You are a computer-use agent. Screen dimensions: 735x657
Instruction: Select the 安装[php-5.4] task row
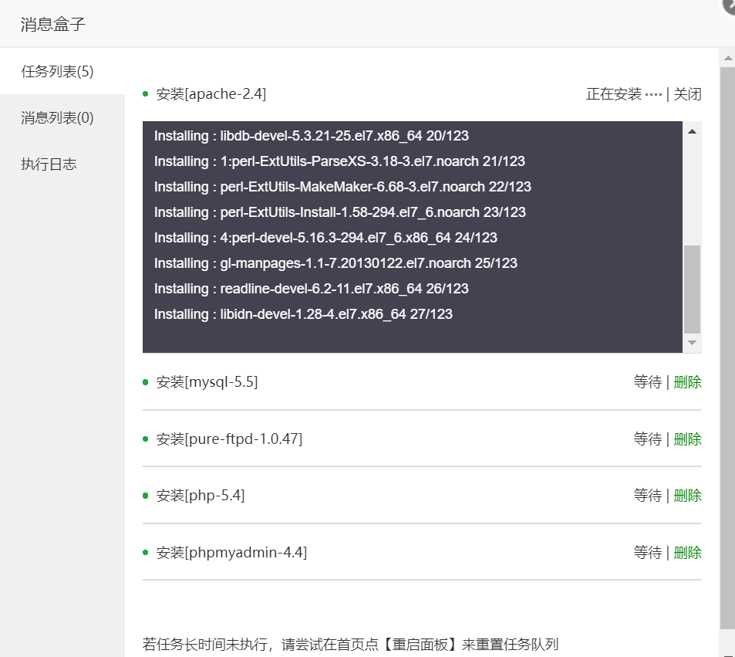coord(422,495)
